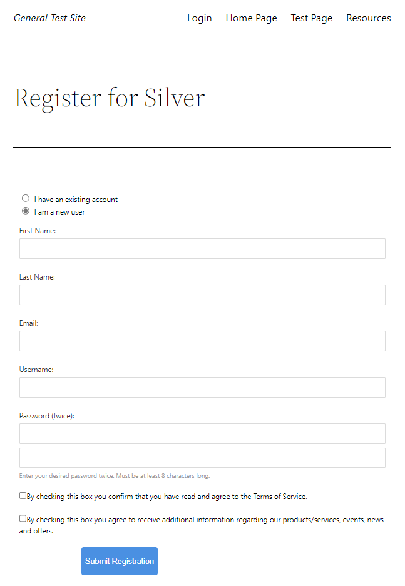Screen dimensions: 405x586
Task: Click the password confirmation field
Action: [202, 458]
